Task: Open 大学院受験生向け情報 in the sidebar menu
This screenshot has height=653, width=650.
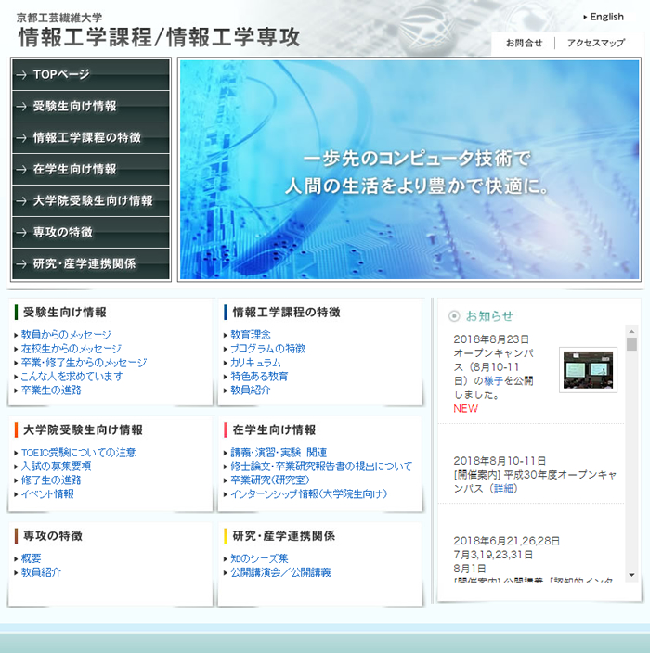Action: pyautogui.click(x=91, y=201)
